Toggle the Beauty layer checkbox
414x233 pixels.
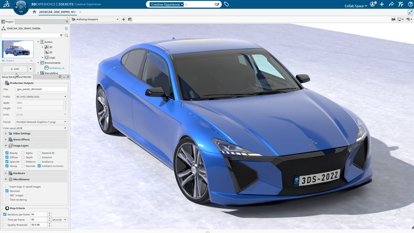click(7, 153)
